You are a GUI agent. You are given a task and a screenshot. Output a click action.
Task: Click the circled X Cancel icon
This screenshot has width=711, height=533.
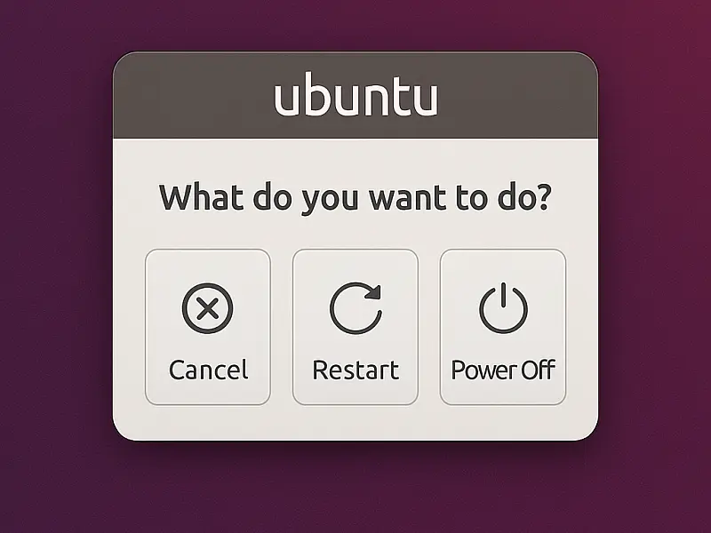[x=208, y=308]
